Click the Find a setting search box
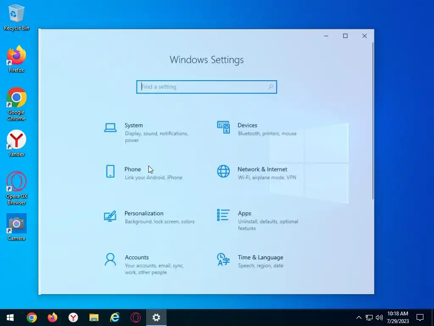The image size is (434, 326). tap(206, 87)
